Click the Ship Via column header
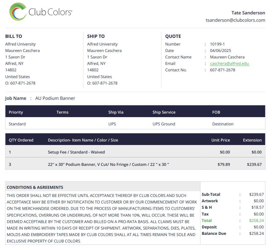Image resolution: width=270 pixels, height=251 pixels. [116, 112]
